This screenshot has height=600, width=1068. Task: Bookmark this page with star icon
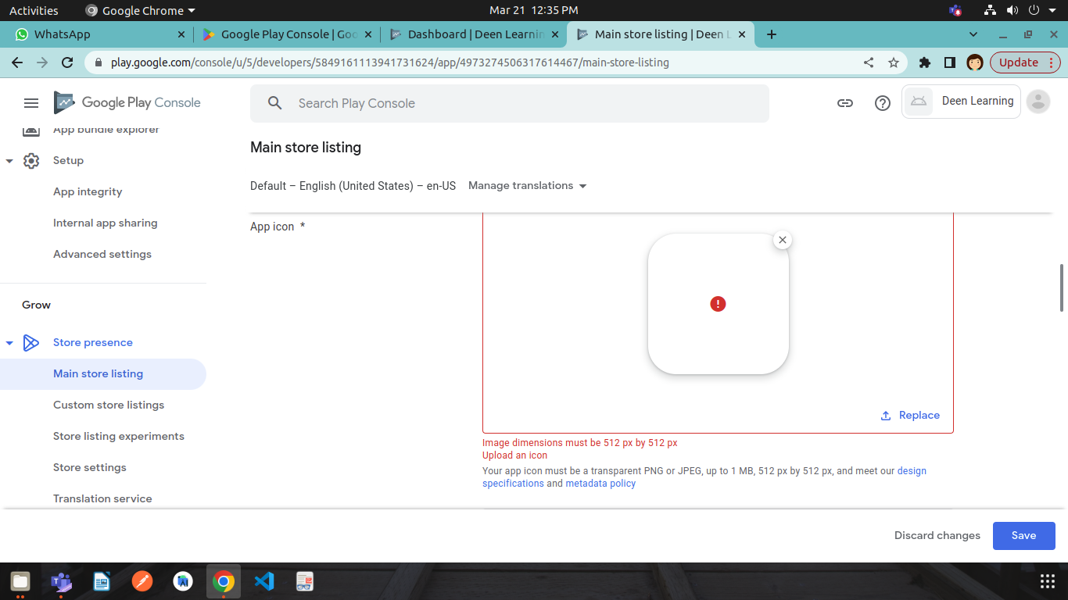coord(894,62)
